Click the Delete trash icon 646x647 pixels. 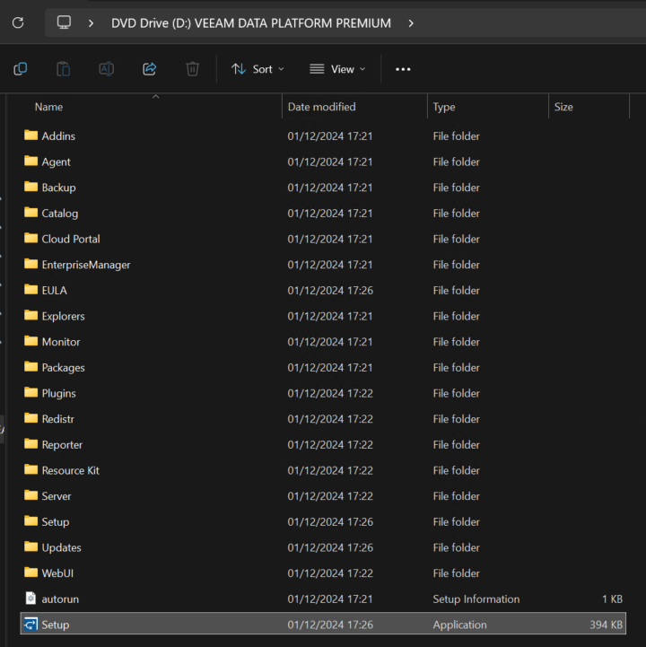point(192,69)
